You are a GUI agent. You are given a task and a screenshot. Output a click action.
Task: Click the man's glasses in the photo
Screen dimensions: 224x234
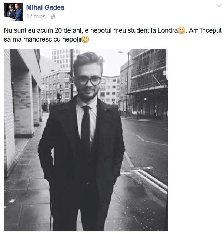tap(89, 81)
